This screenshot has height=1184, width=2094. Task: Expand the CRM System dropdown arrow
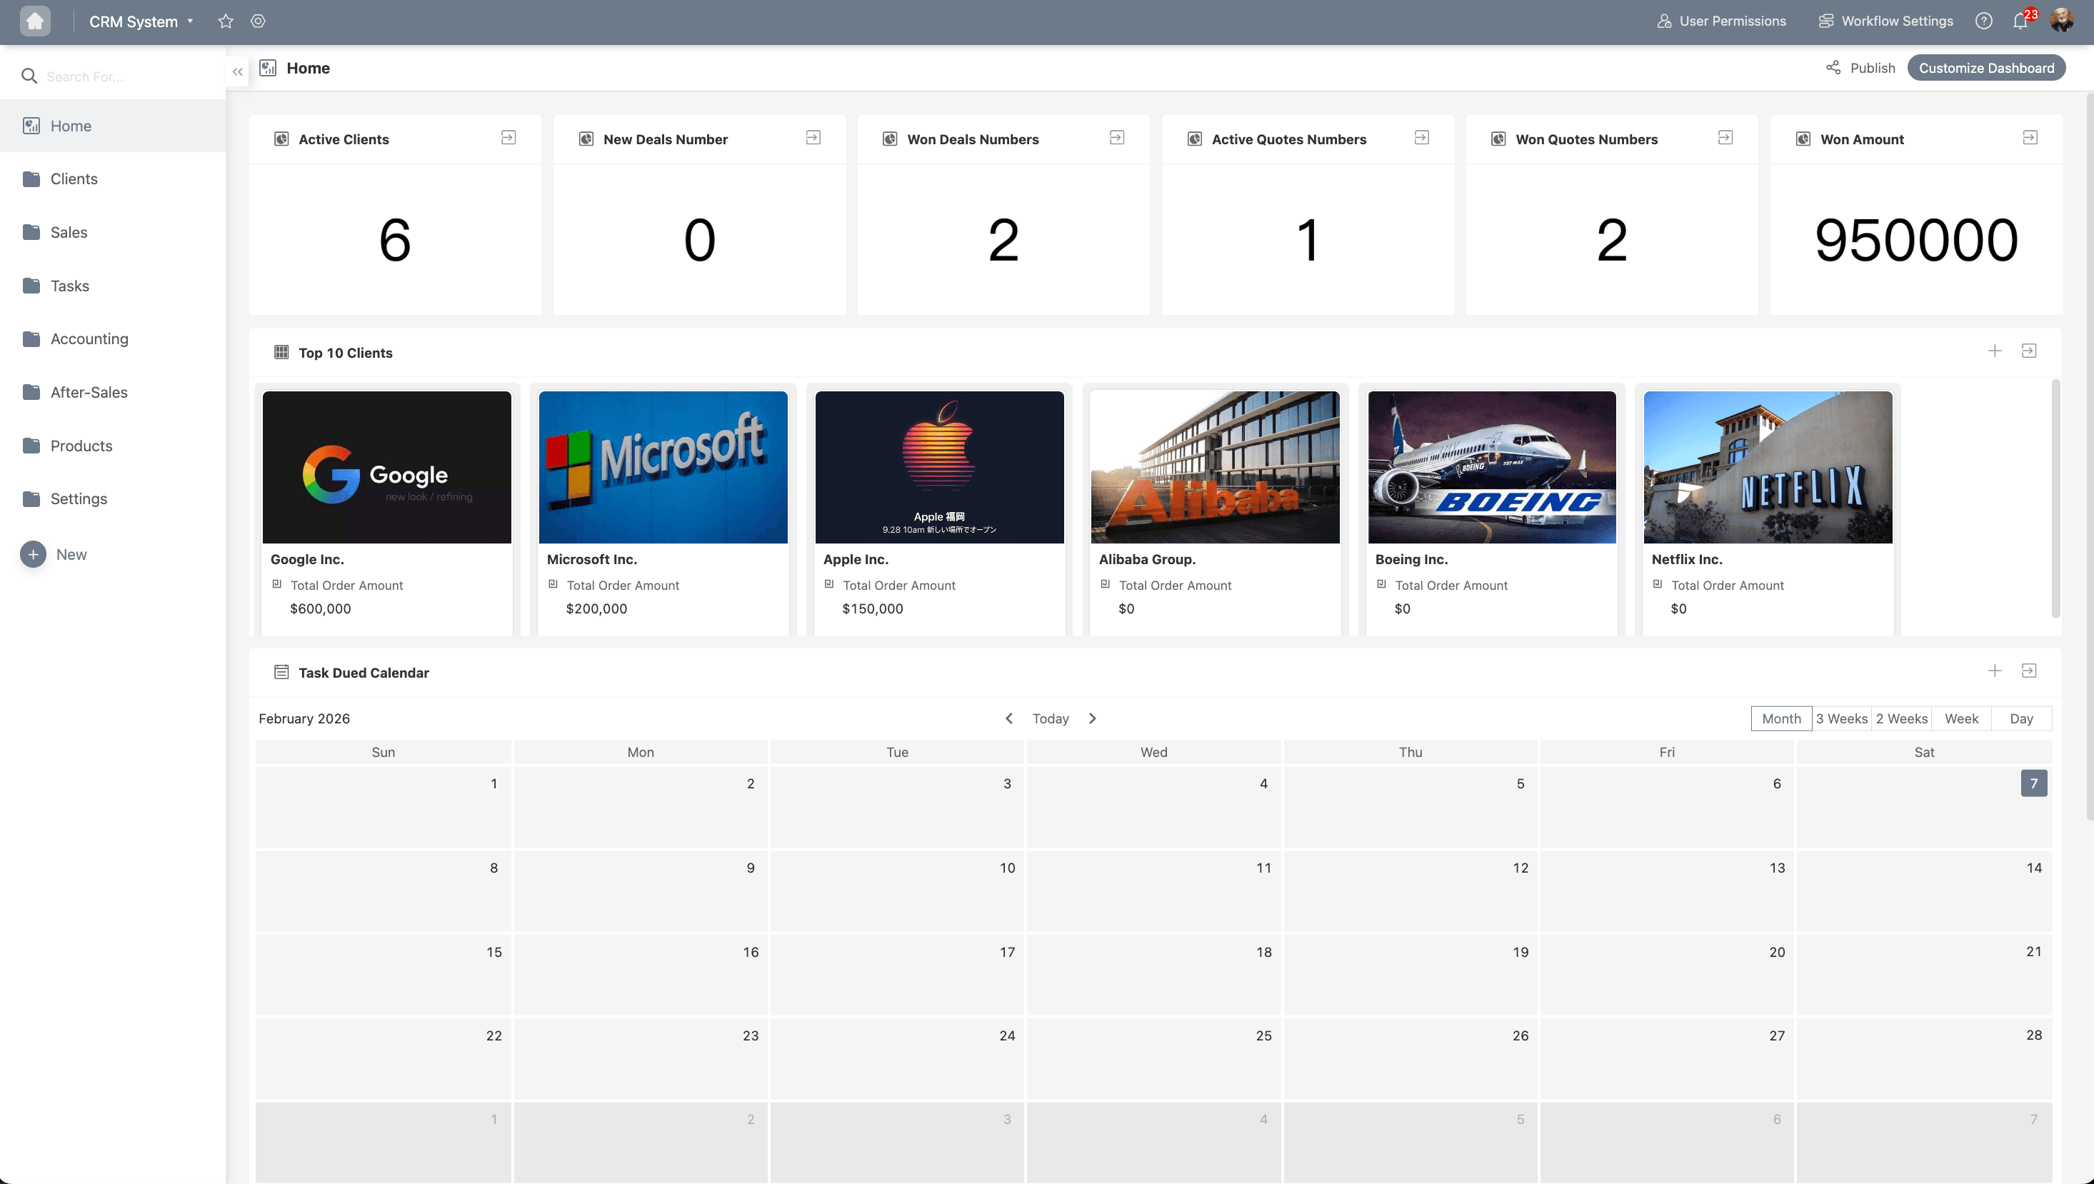(x=190, y=21)
